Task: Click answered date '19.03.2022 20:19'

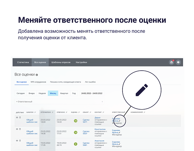Action: pyautogui.click(x=61, y=144)
